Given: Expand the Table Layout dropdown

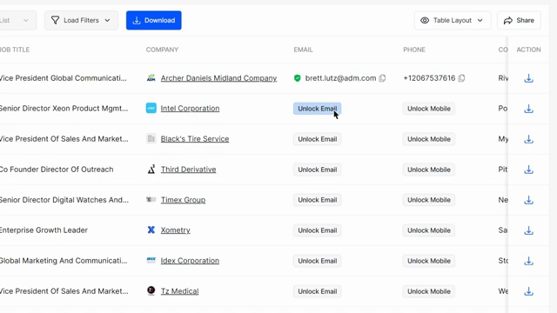Looking at the screenshot, I should [453, 20].
